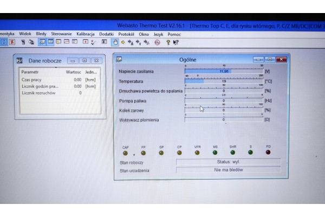The width and height of the screenshot is (325, 217).
Task: Click the green S indicator lamp
Action: [x=250, y=152]
